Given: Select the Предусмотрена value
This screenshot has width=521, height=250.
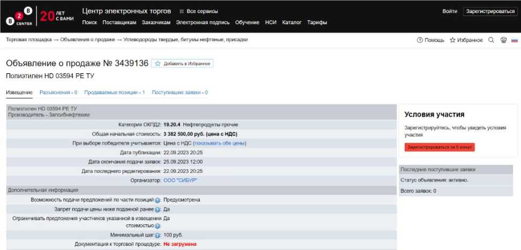Looking at the screenshot, I should tap(182, 200).
